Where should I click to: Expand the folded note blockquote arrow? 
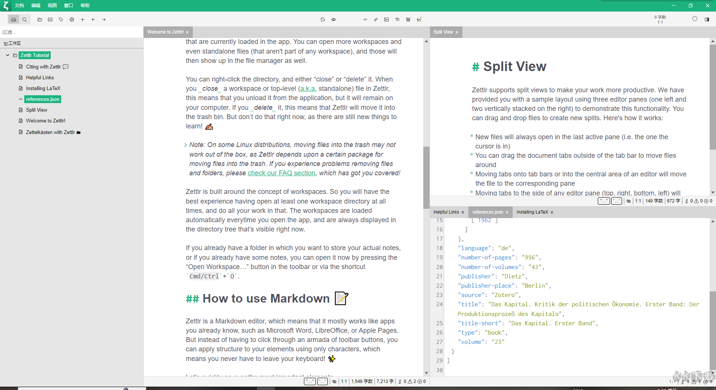coord(185,145)
